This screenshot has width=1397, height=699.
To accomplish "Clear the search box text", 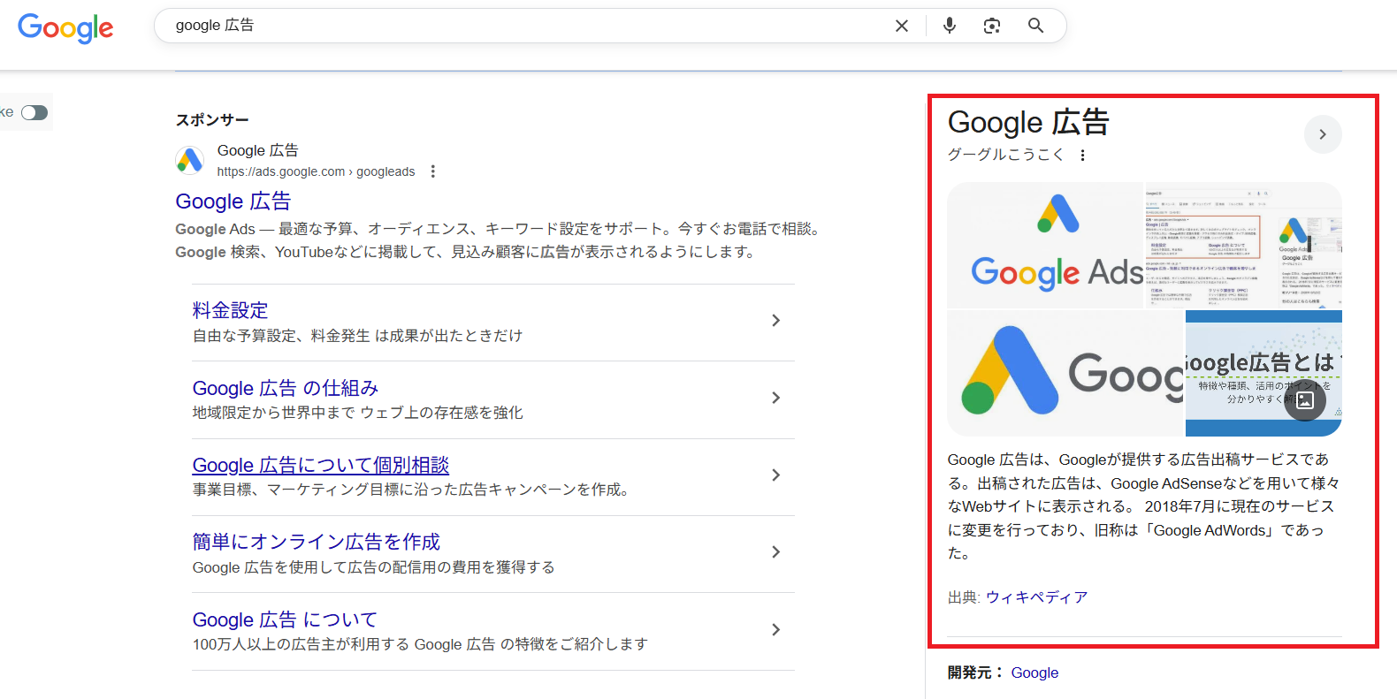I will (x=901, y=26).
